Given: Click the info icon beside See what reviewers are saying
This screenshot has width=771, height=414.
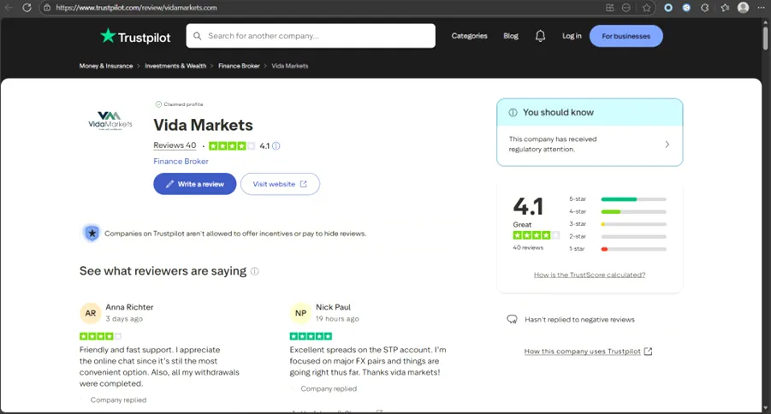Looking at the screenshot, I should [x=255, y=271].
